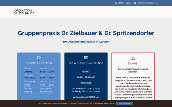
Task: Click the DANKE ! card title
Action: tap(133, 64)
